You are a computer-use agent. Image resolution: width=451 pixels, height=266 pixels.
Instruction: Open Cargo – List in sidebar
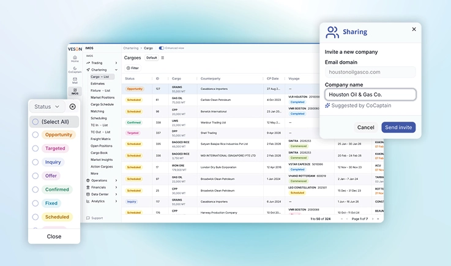click(102, 77)
